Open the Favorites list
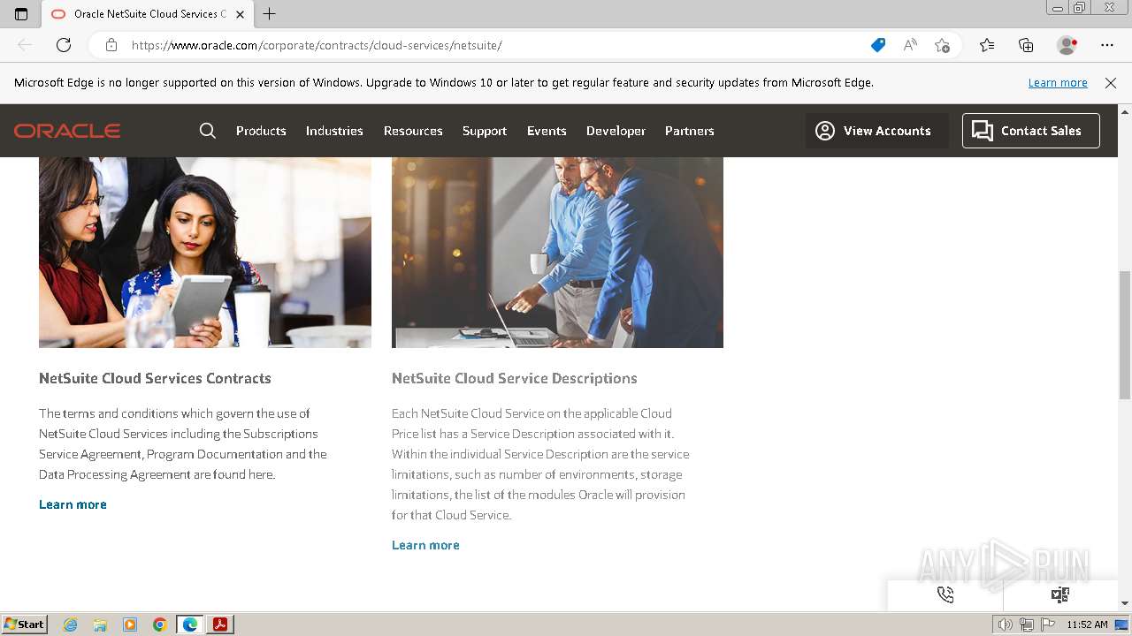This screenshot has width=1132, height=636. [987, 45]
